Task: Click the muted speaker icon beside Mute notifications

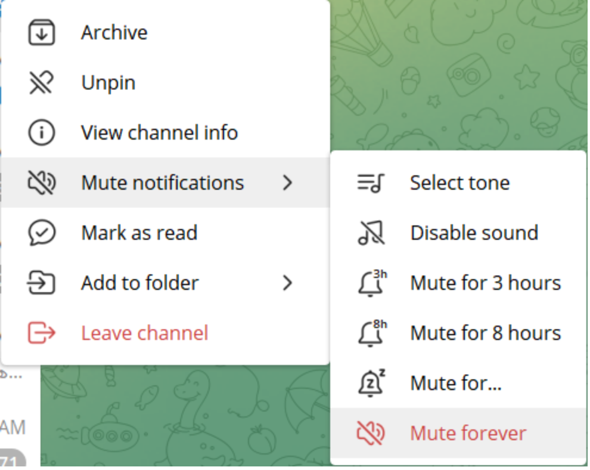Action: pyautogui.click(x=41, y=183)
